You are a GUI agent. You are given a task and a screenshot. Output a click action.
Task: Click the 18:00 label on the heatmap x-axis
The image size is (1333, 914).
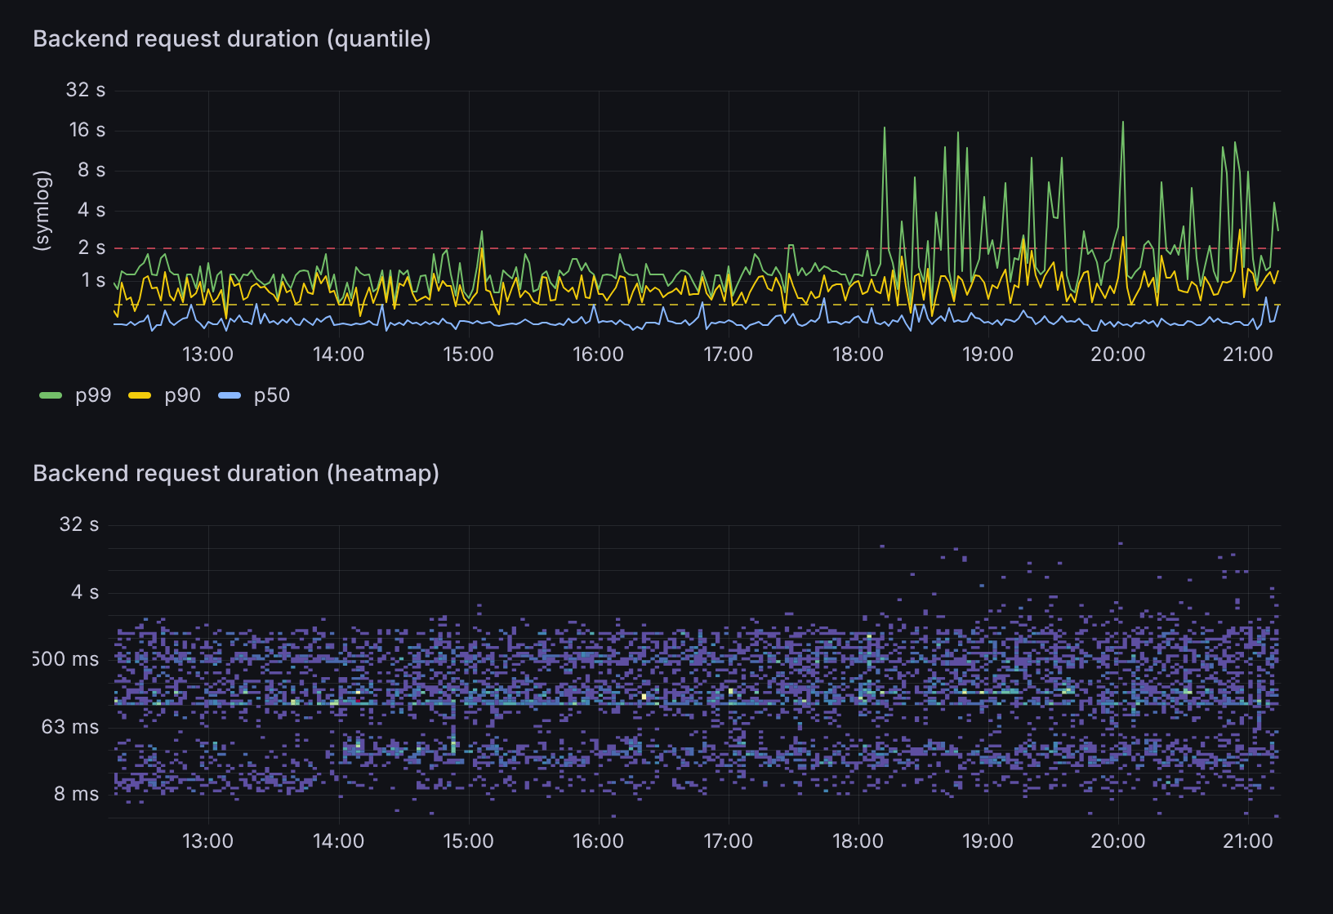pyautogui.click(x=858, y=841)
